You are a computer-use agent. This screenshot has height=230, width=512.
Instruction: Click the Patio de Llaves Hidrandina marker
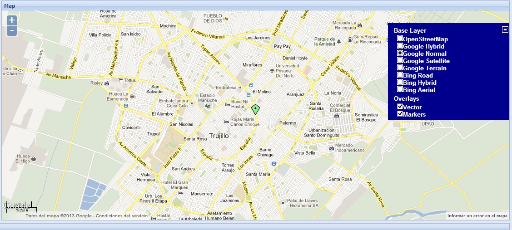coord(283,203)
